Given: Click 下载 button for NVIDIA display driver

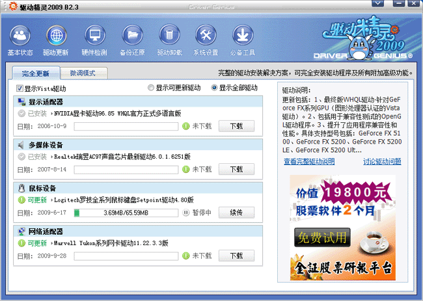Looking at the screenshot, I should (236, 126).
